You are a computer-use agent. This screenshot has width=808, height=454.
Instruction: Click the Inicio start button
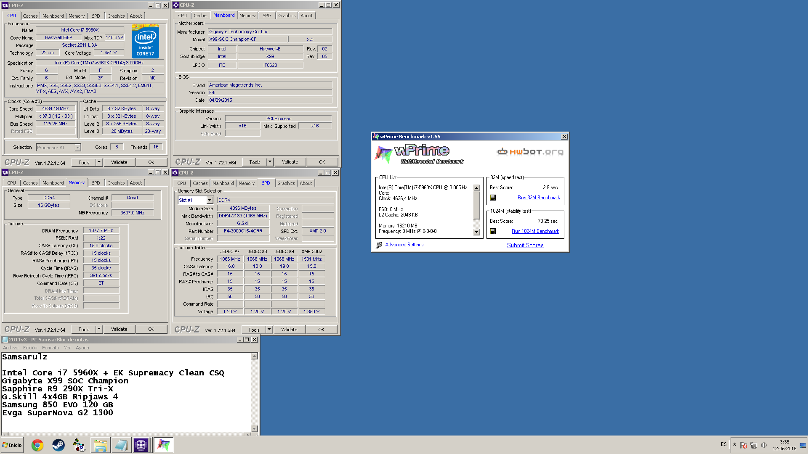(x=12, y=445)
